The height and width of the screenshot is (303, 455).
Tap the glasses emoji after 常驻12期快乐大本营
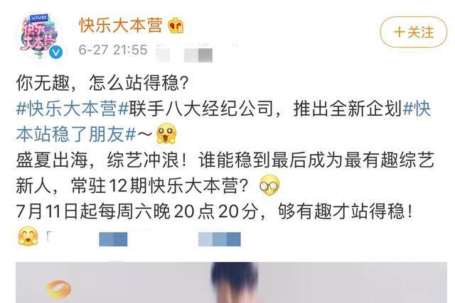pos(269,185)
